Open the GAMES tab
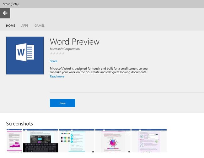 tap(40, 25)
